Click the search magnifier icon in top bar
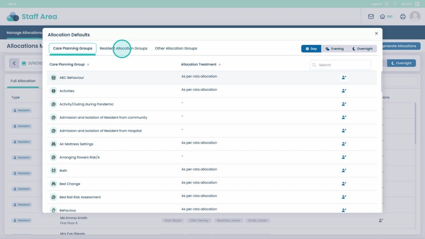425x239 pixels. point(395,4)
